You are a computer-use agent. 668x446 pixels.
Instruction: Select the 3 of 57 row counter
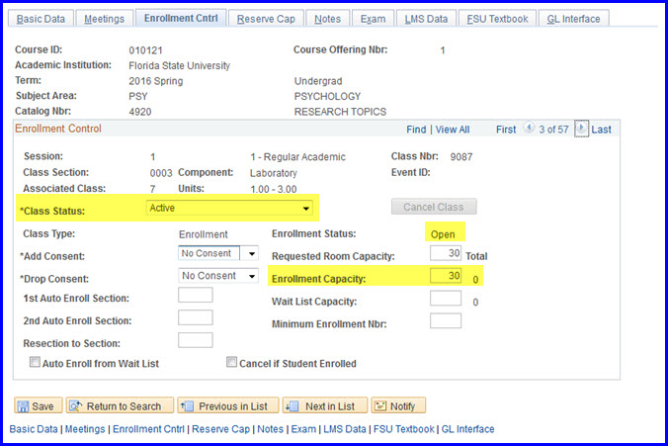[553, 130]
